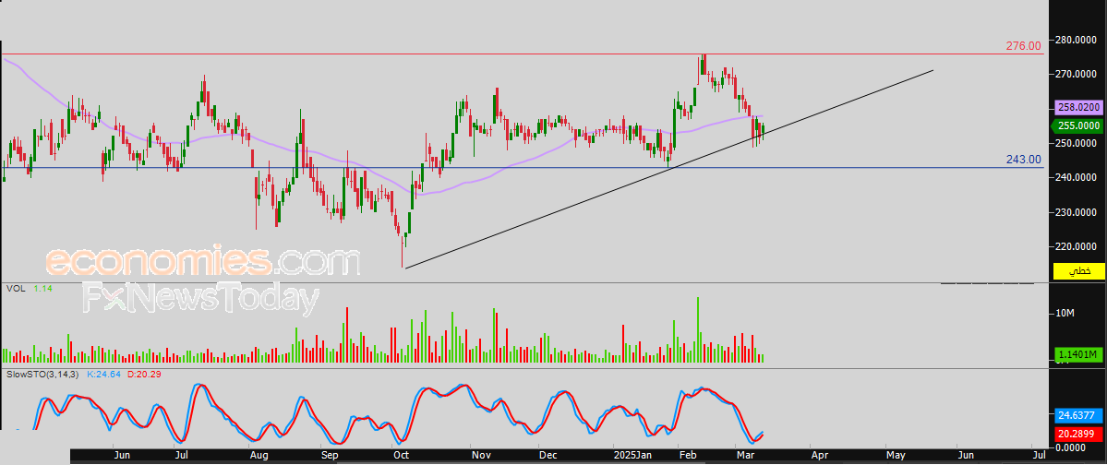This screenshot has width=1107, height=465.
Task: Click the K:24.64 stochastic reading
Action: (103, 374)
